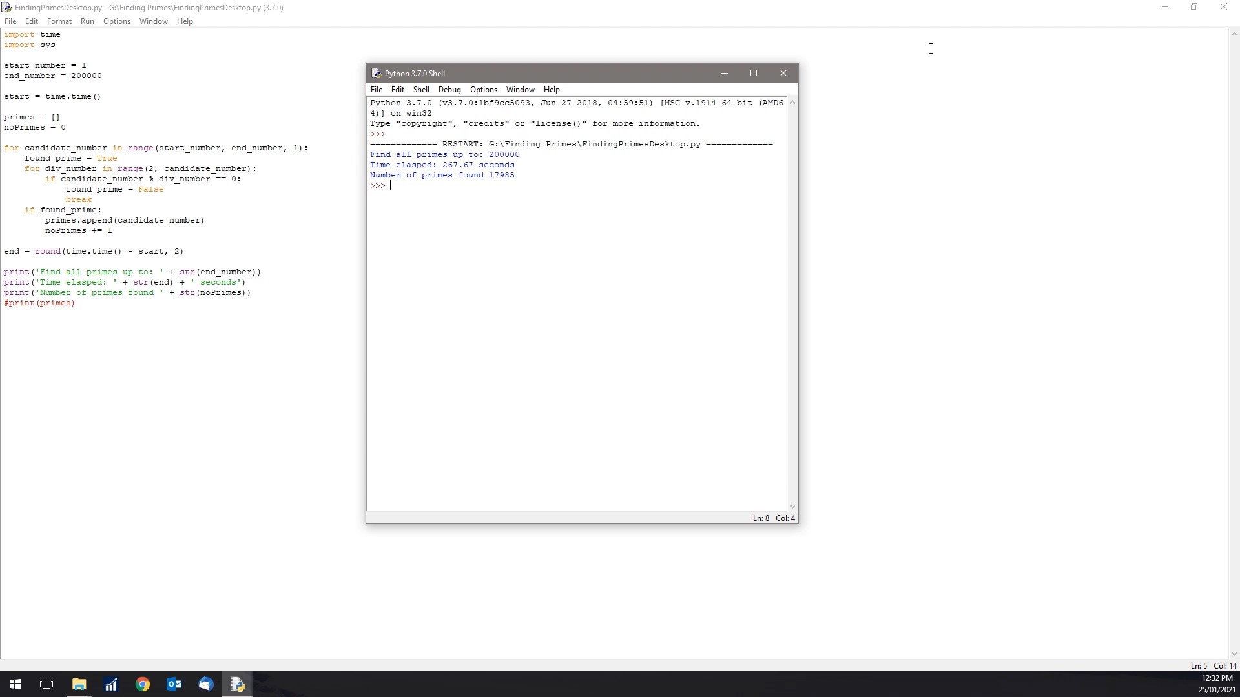Open the Window menu in the editor
Viewport: 1240px width, 697px height.
[153, 21]
